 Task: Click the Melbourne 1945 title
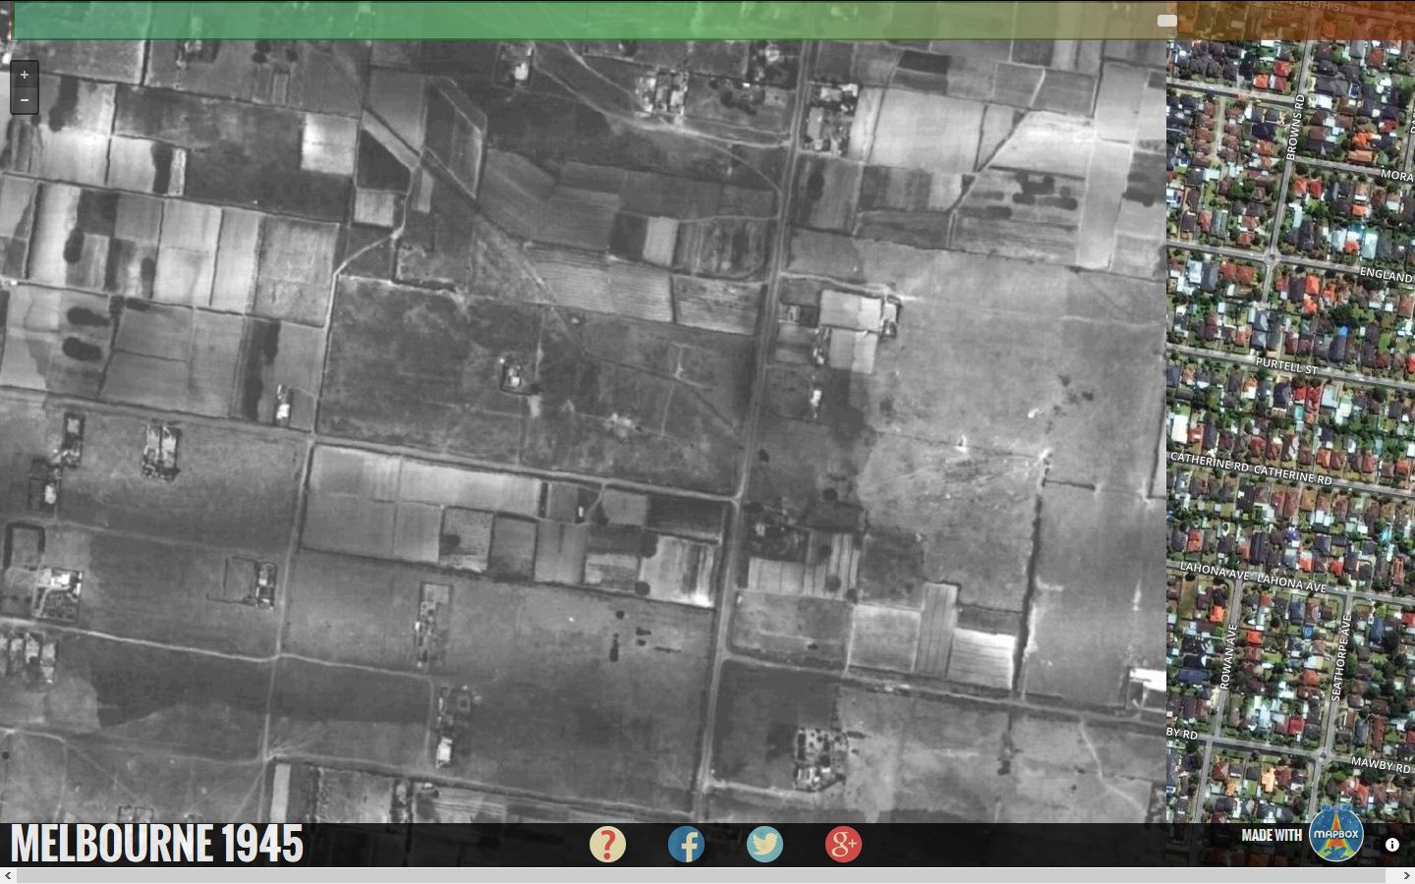(157, 844)
